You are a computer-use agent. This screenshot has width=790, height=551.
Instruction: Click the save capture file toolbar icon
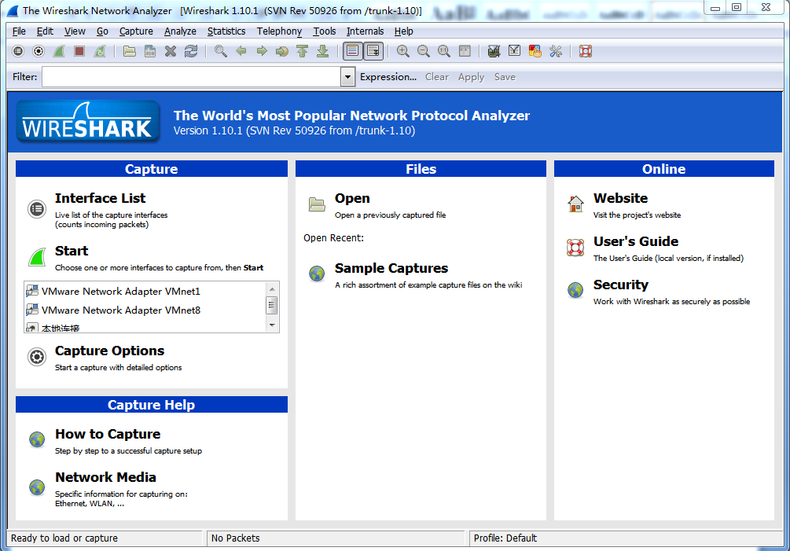(x=150, y=51)
